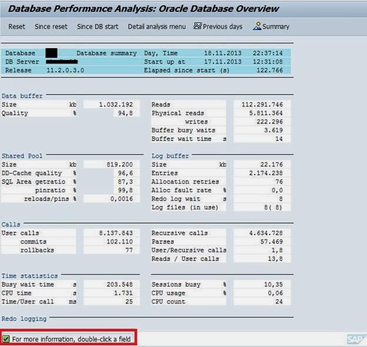Screen dimensions: 367x347
Task: Click the Summary label
Action: [276, 26]
